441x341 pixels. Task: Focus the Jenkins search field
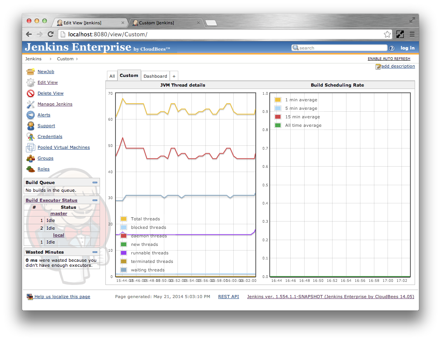339,48
